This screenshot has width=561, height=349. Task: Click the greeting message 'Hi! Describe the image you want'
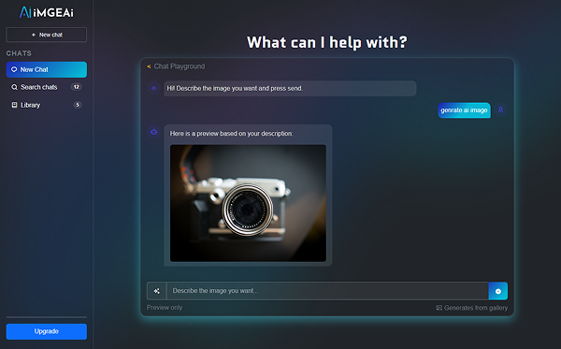pos(290,88)
